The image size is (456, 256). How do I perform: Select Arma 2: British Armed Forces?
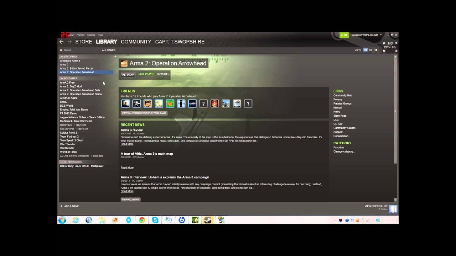point(77,68)
